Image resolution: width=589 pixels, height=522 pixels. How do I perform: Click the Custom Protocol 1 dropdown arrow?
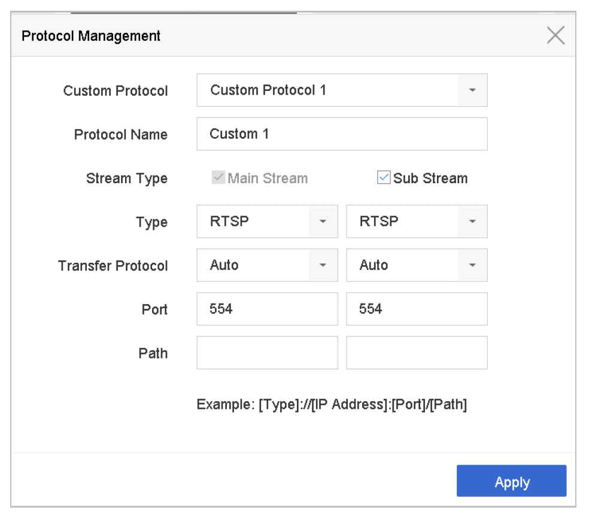(x=472, y=90)
